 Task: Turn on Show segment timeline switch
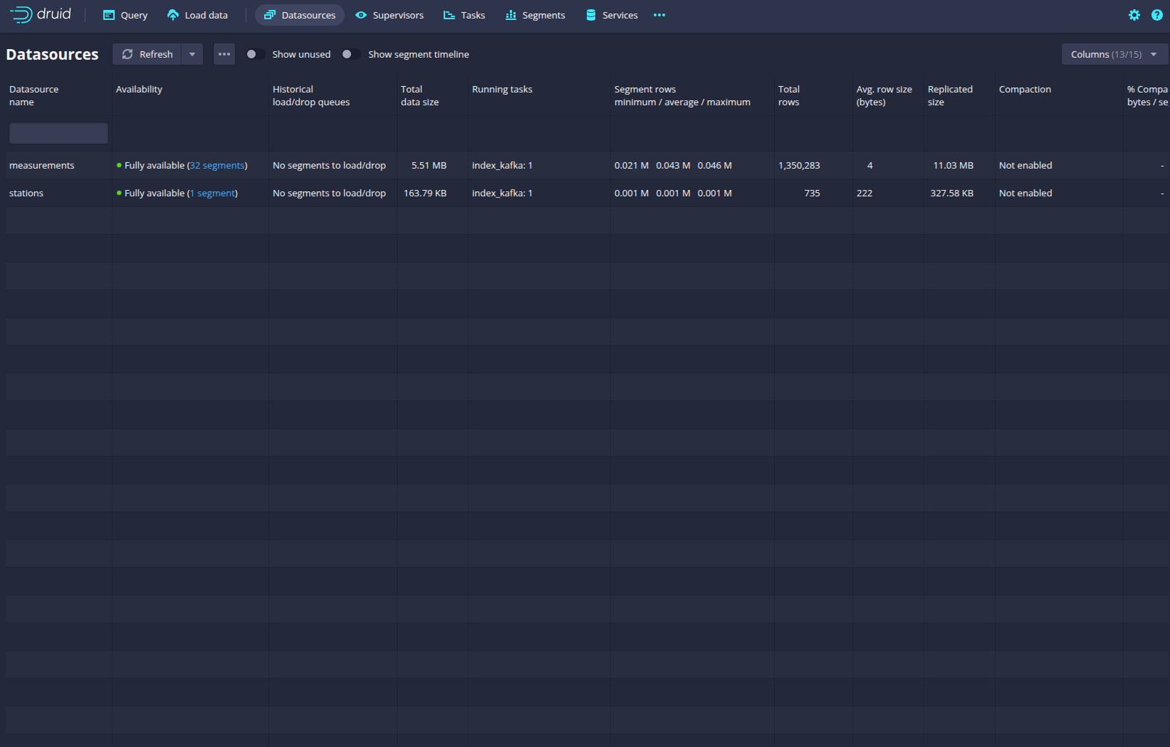coord(350,54)
